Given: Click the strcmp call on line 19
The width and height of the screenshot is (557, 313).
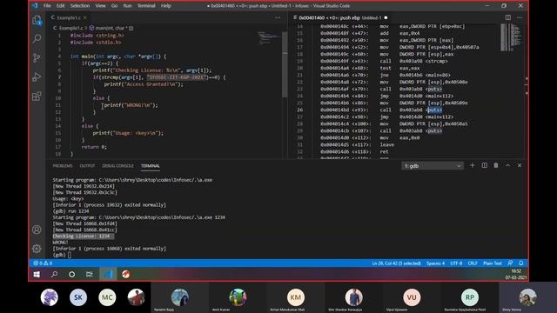Looking at the screenshot, I should click(384, 61).
